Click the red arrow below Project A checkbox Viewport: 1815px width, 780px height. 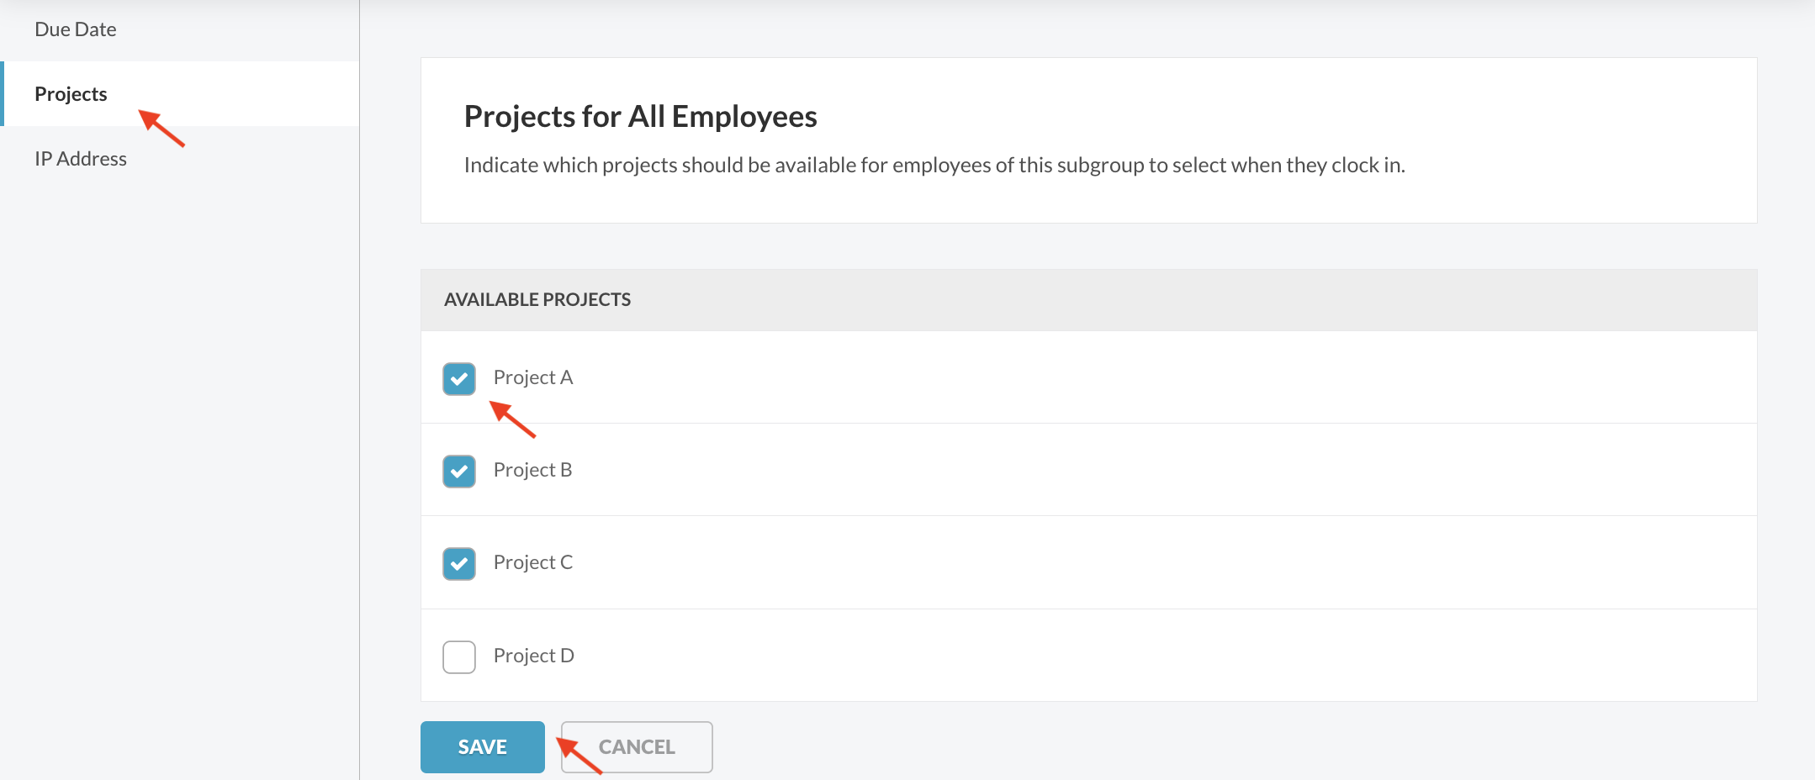(x=512, y=419)
